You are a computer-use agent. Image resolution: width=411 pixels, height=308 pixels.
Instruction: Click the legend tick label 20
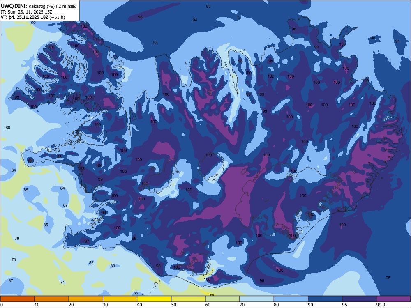click(71, 305)
